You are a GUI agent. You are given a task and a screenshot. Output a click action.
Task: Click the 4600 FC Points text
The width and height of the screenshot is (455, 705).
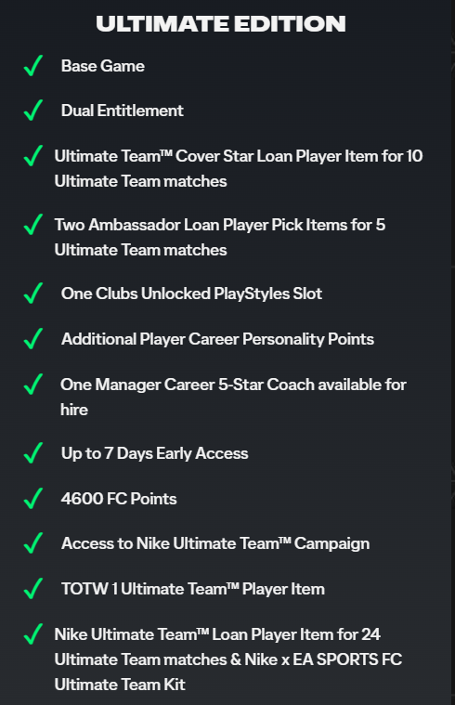coord(119,499)
